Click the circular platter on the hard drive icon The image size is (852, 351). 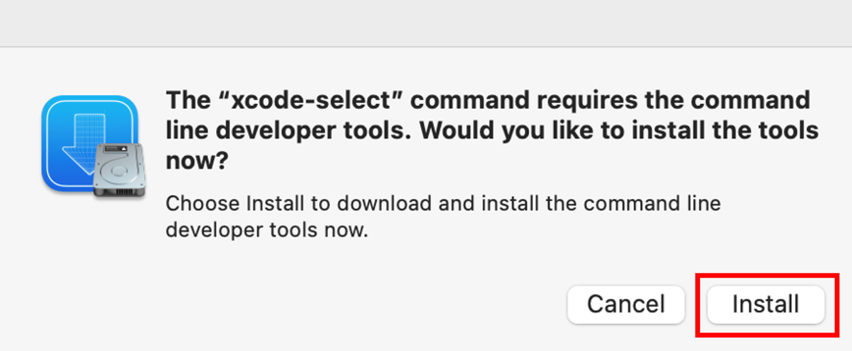pos(118,171)
